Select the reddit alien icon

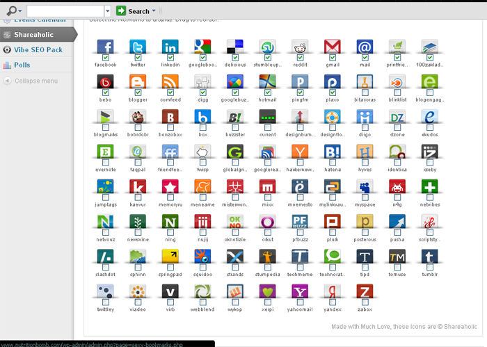click(300, 47)
